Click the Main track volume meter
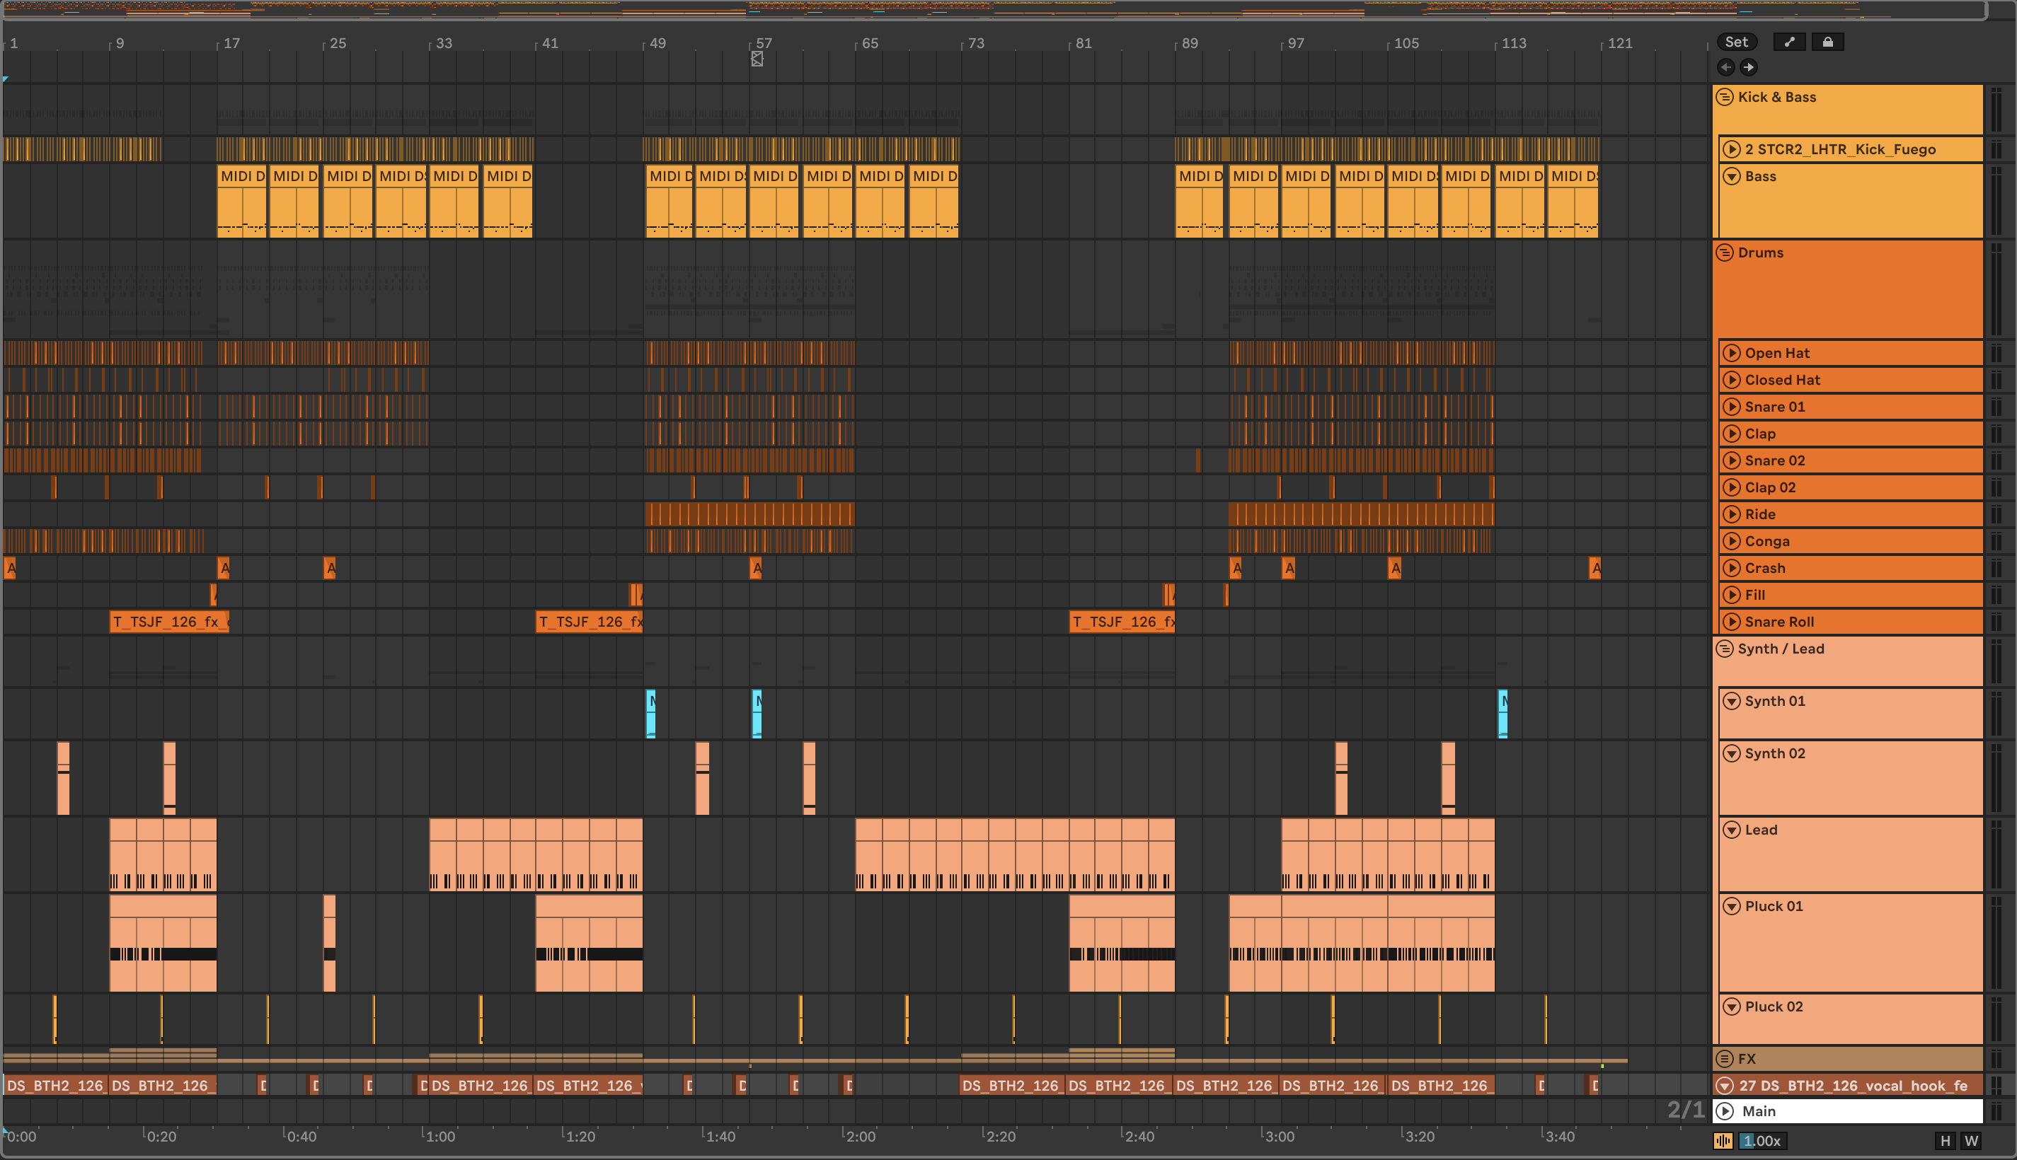The width and height of the screenshot is (2017, 1160). (x=1996, y=1111)
